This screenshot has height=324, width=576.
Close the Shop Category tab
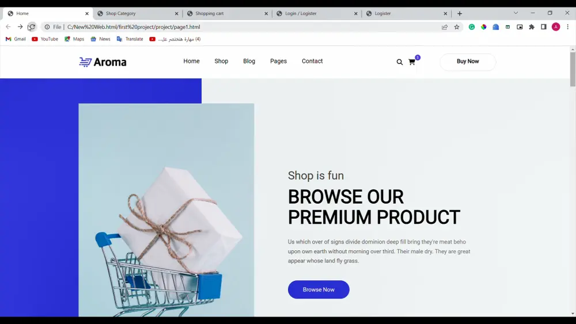click(x=177, y=14)
